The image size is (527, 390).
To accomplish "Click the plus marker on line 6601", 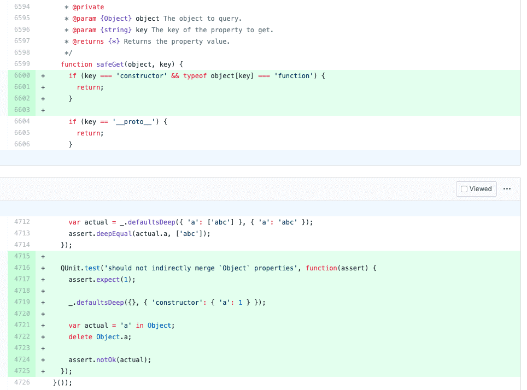I will (x=43, y=87).
